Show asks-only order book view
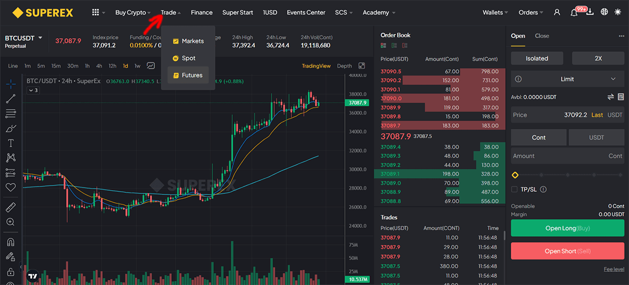The image size is (629, 285). point(404,46)
